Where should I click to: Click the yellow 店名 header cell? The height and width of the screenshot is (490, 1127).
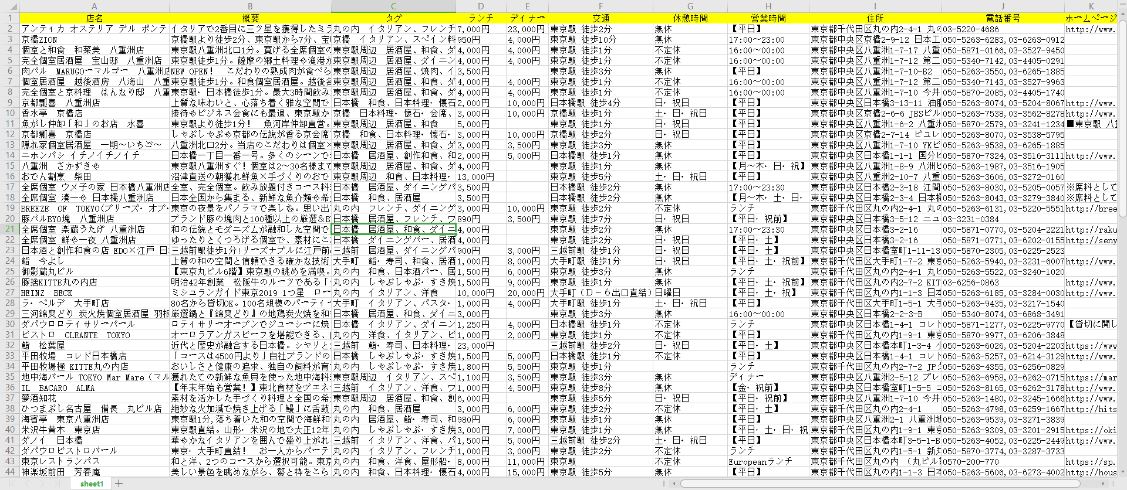pos(95,18)
